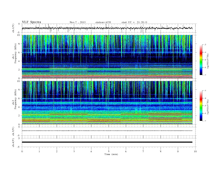The image size is (220, 170).
Task: Click the ch.2 spectrogram colorbar
Action: pyautogui.click(x=201, y=106)
